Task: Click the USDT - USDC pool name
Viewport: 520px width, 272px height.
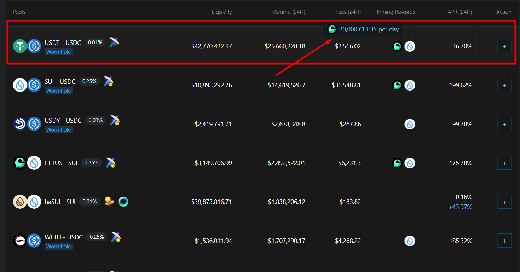Action: point(63,42)
